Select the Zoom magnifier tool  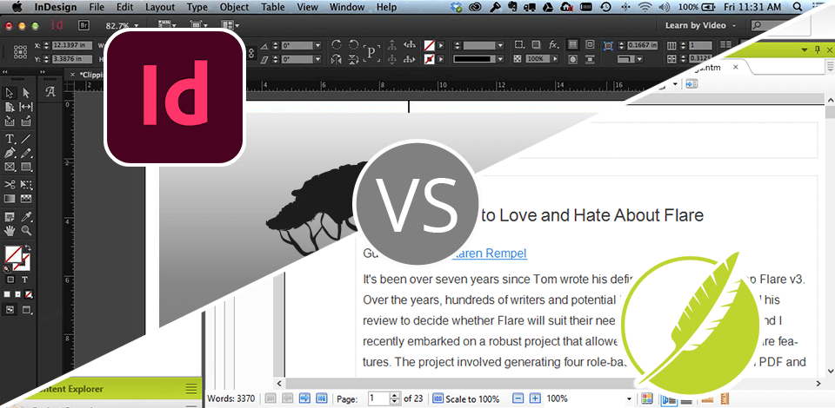(x=26, y=231)
